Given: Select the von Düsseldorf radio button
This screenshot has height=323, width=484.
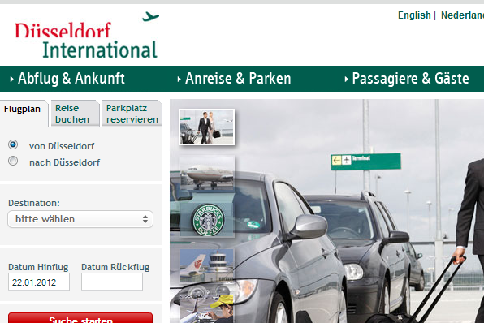Looking at the screenshot, I should pyautogui.click(x=13, y=144).
